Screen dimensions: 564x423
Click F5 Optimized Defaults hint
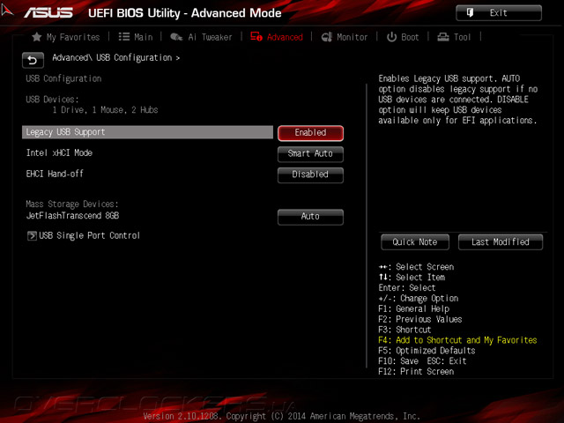pyautogui.click(x=427, y=351)
